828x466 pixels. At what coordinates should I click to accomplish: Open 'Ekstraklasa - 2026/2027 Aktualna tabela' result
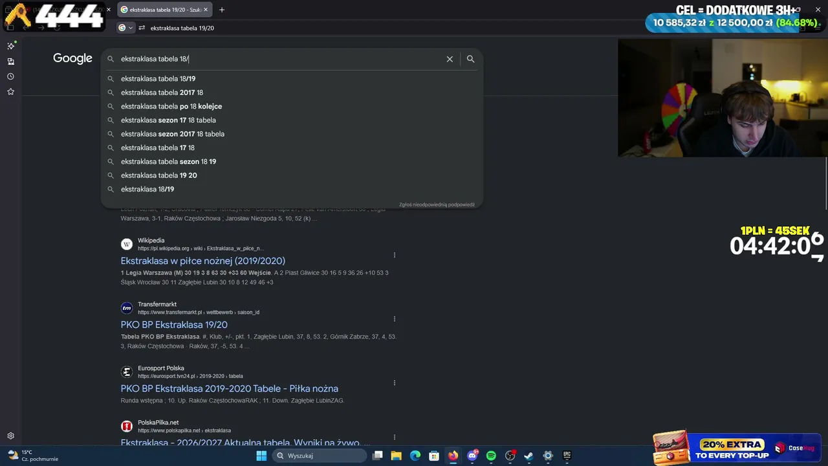coord(245,443)
